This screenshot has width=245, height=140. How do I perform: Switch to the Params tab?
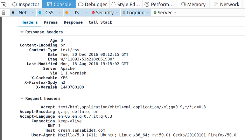pos(51,22)
